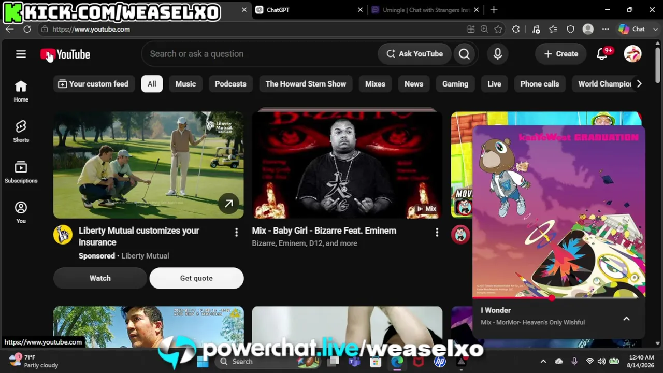
Task: Expand the miniplayer with the chevron
Action: [x=626, y=319]
